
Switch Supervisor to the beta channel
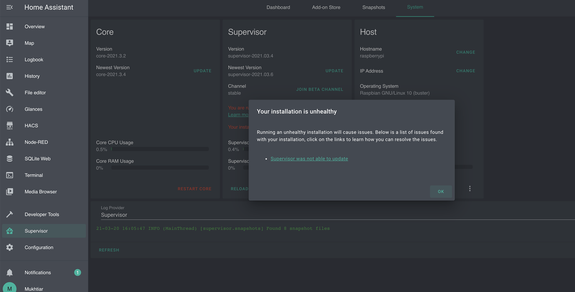[320, 89]
